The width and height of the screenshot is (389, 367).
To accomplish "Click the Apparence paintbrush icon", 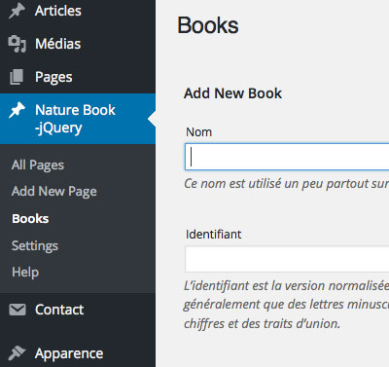I will [17, 353].
